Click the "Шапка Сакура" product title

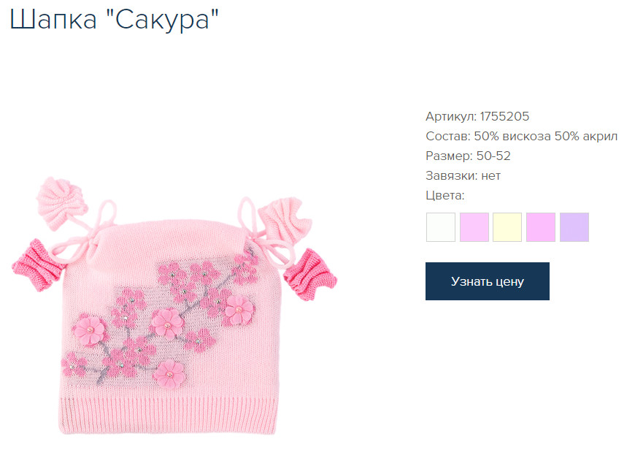tap(114, 19)
